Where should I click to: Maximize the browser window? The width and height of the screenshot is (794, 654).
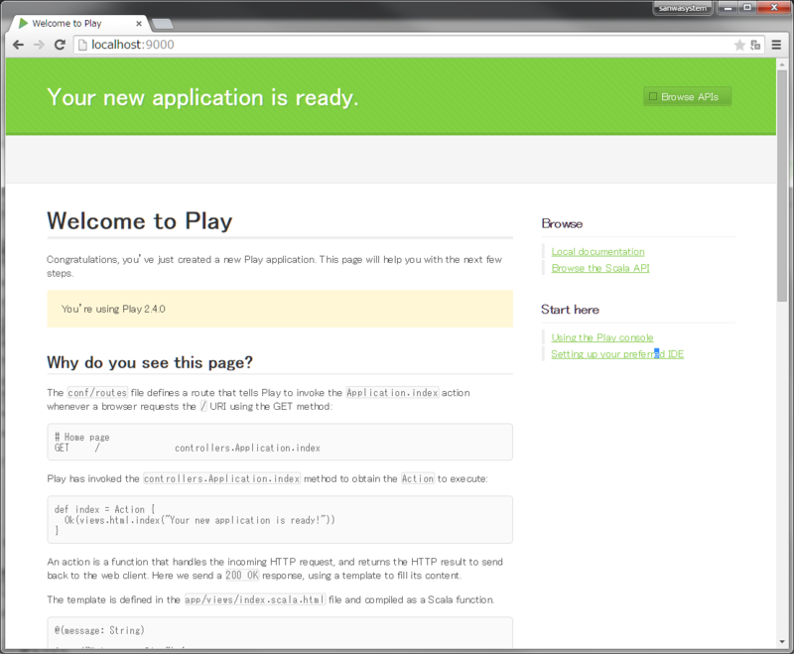click(747, 8)
